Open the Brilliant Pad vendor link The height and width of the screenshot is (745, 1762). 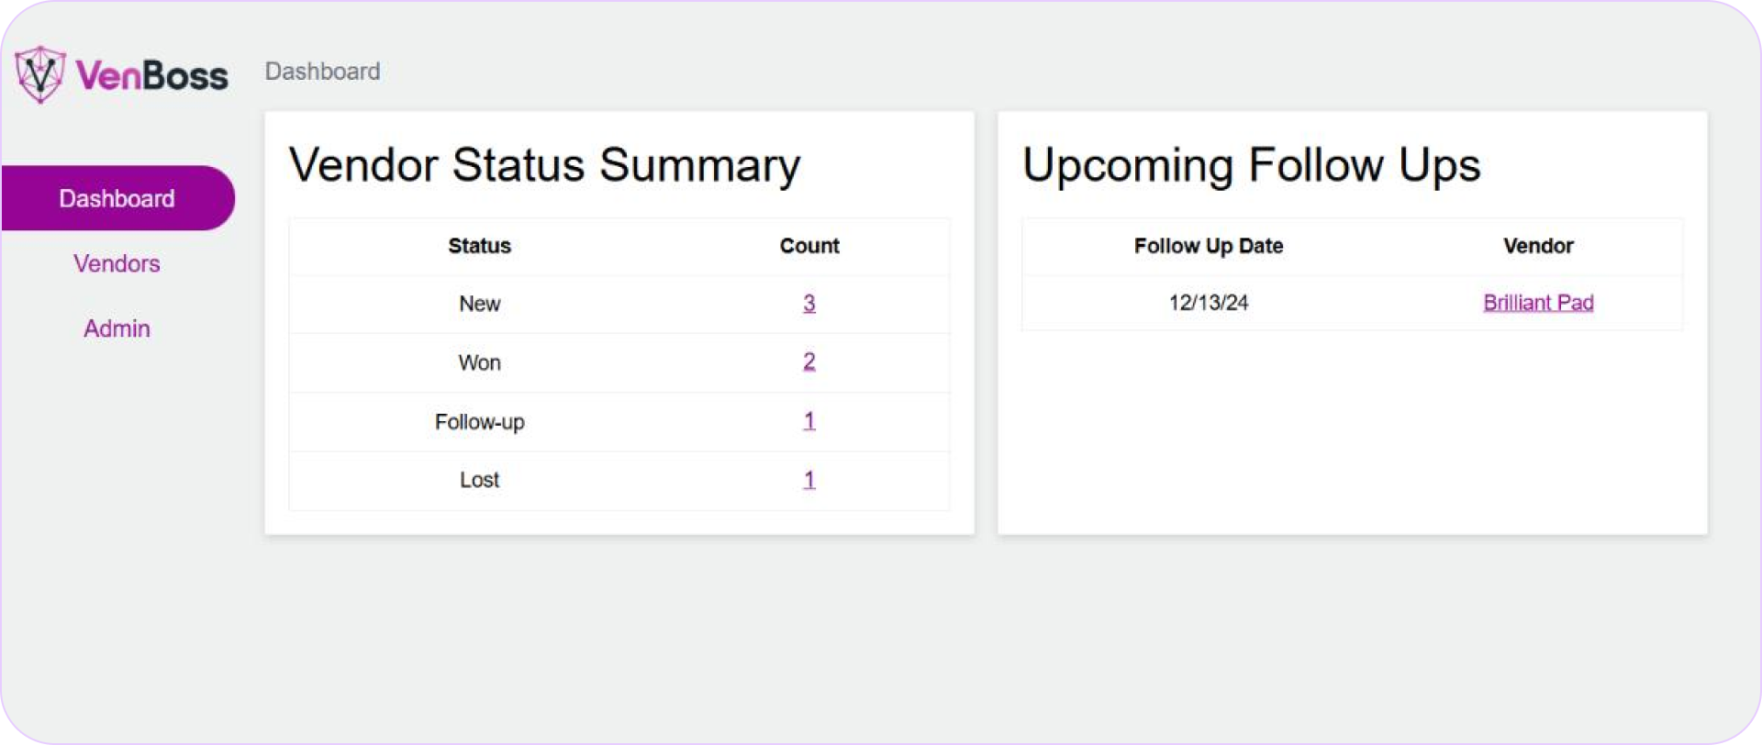[1538, 303]
